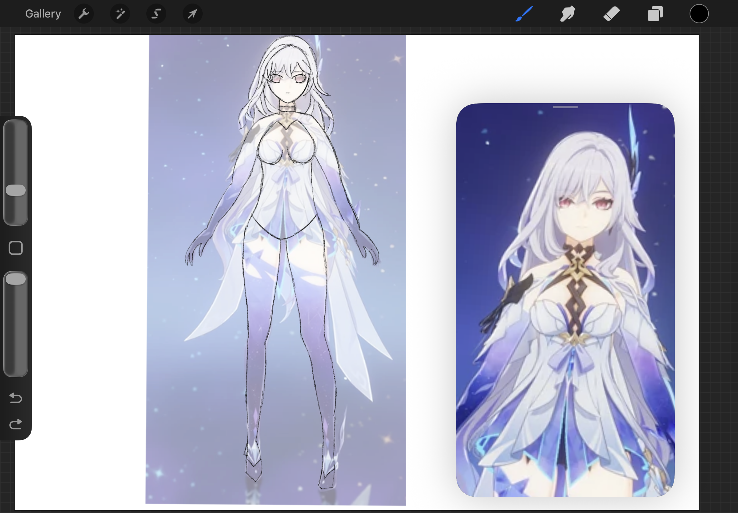
Task: Return to the Gallery
Action: click(x=43, y=14)
